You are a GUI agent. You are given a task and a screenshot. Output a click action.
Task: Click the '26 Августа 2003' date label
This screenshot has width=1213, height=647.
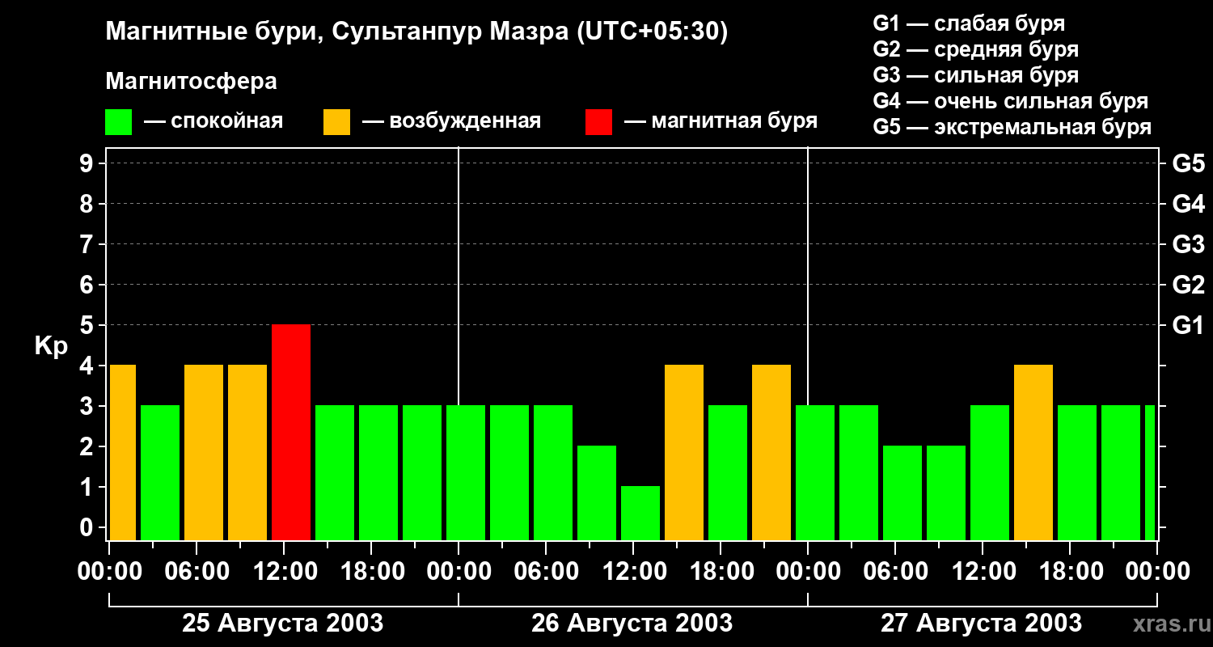[632, 623]
